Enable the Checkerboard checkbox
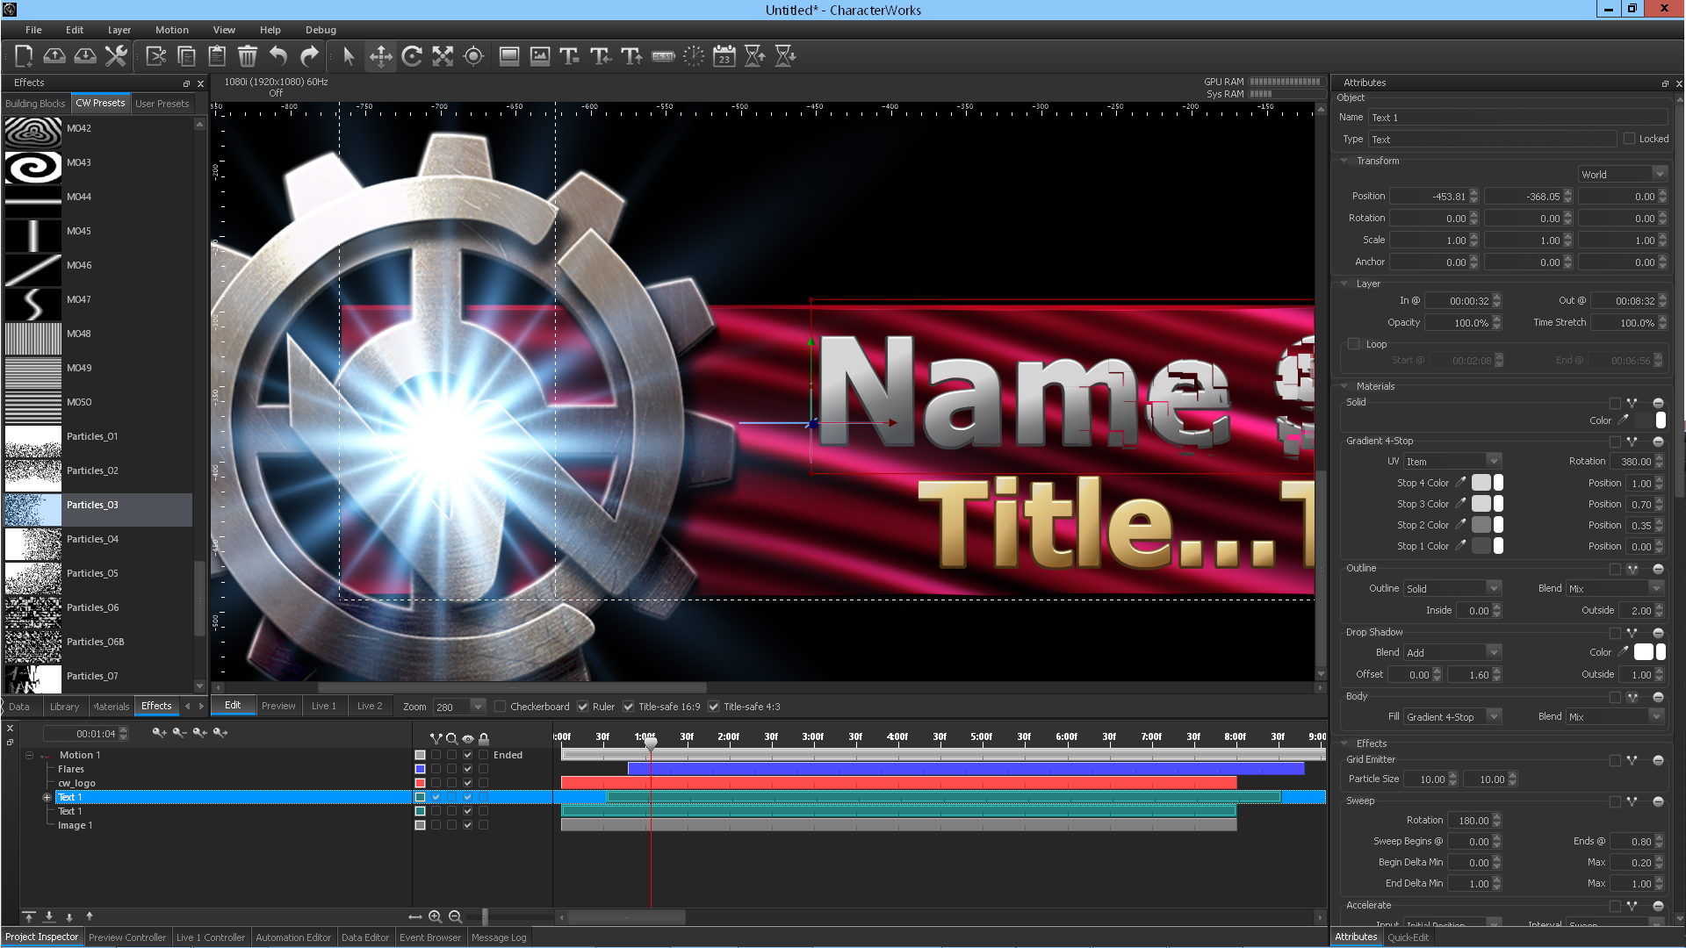Screen dimensions: 1686x948 [x=501, y=707]
